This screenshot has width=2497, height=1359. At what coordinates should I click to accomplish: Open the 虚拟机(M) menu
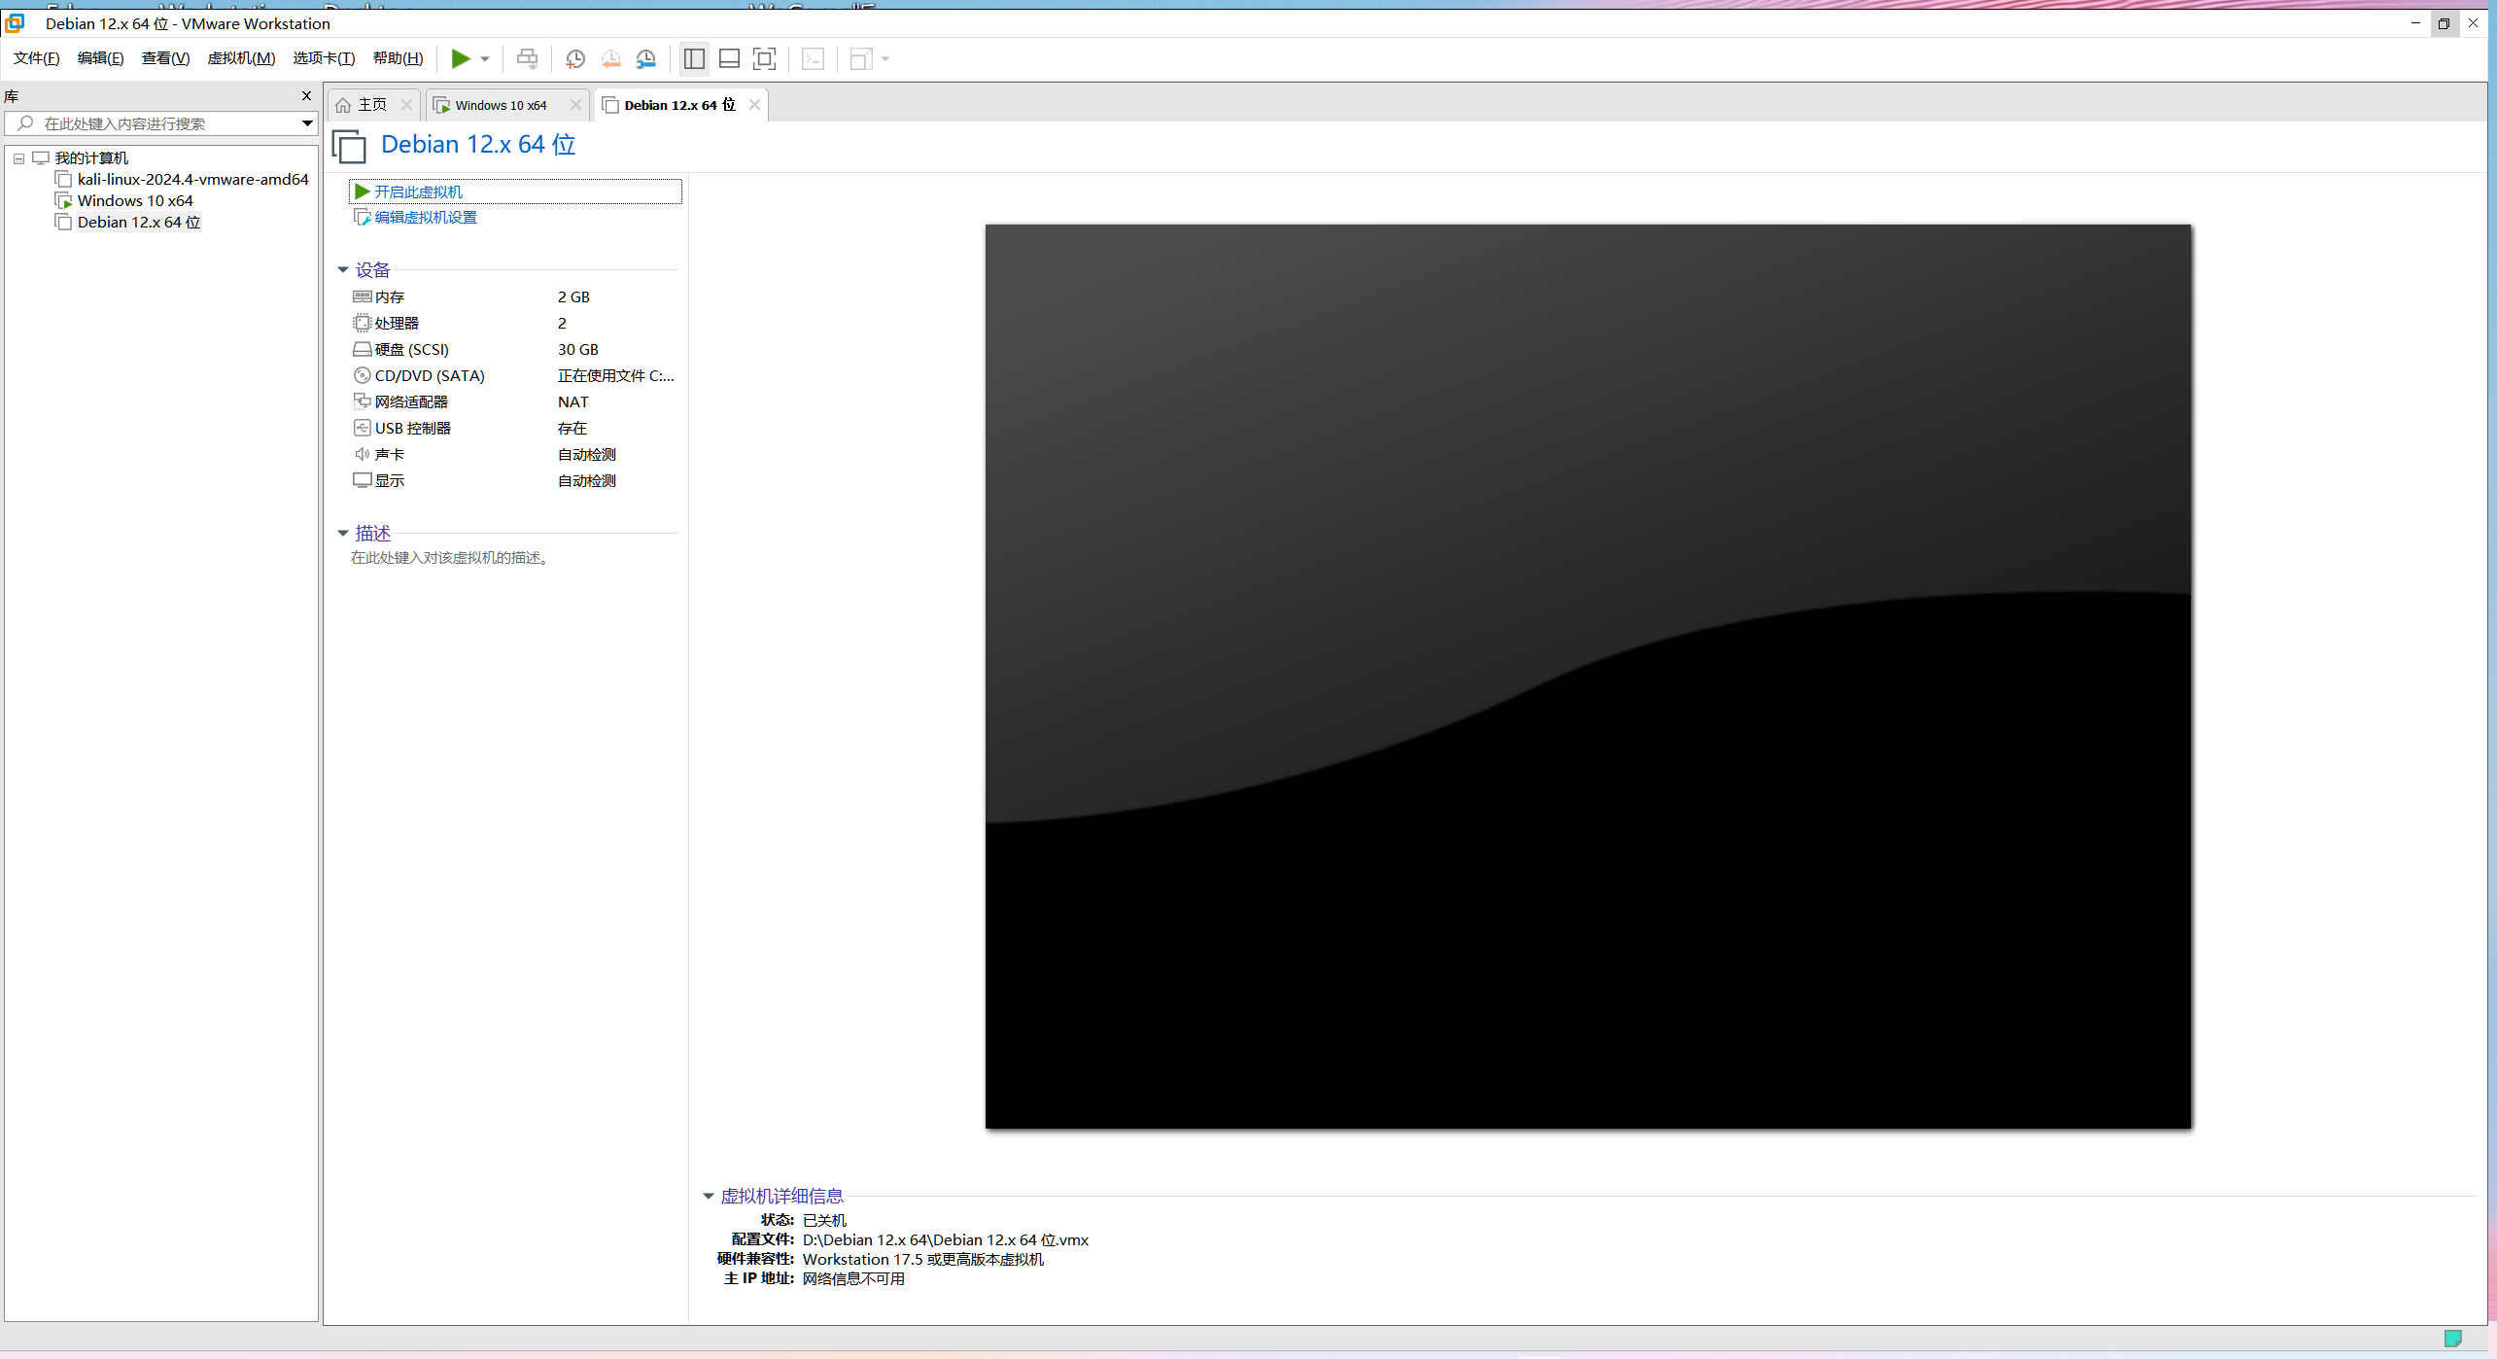tap(242, 58)
